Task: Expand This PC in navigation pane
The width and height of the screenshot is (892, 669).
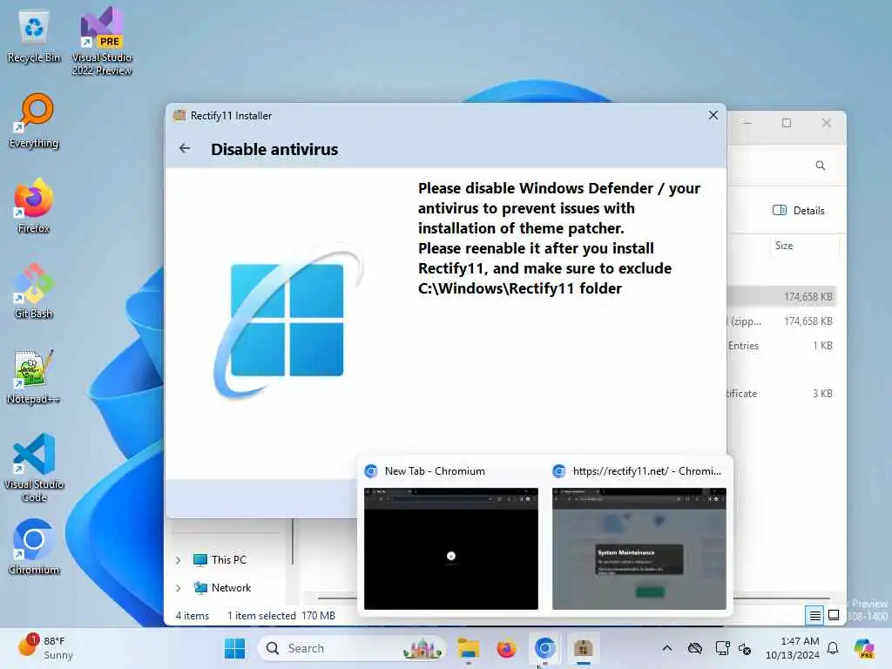Action: click(x=178, y=560)
